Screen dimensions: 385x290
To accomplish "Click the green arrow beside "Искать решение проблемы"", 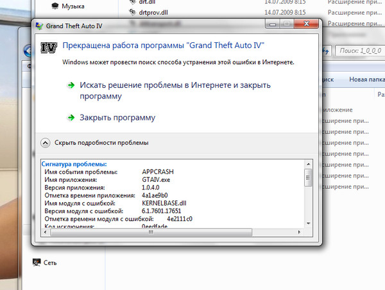I will 71,85.
